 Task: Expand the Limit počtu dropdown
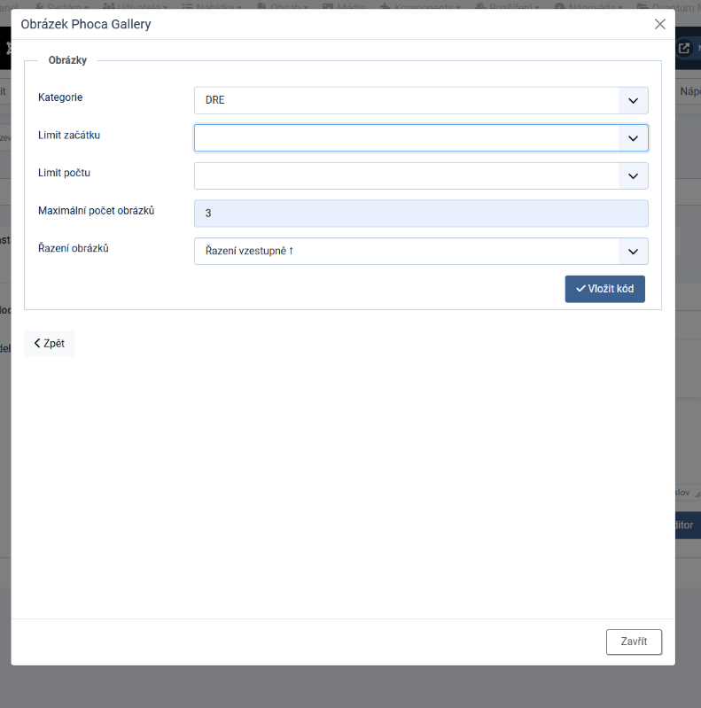tap(421, 175)
